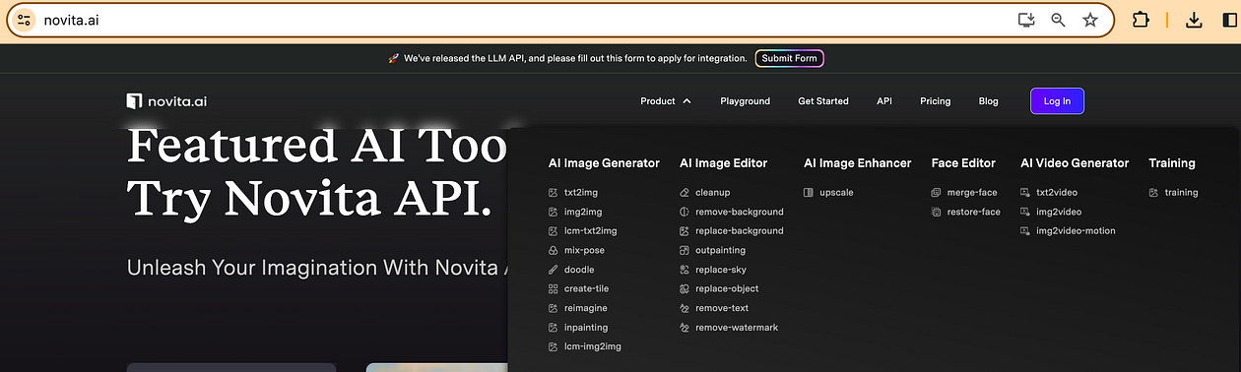Collapse the Product dropdown menu
Image resolution: width=1241 pixels, height=372 pixels.
[666, 101]
